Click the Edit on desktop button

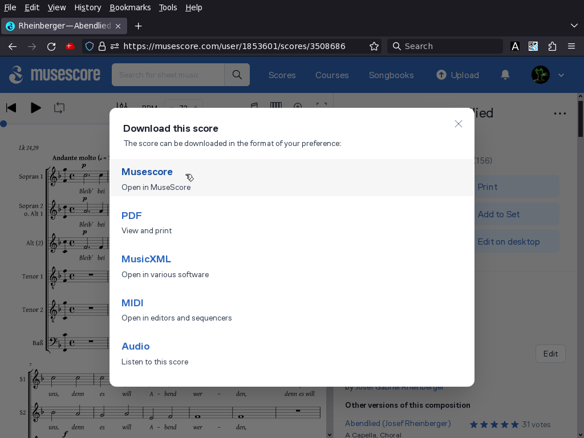(x=517, y=242)
